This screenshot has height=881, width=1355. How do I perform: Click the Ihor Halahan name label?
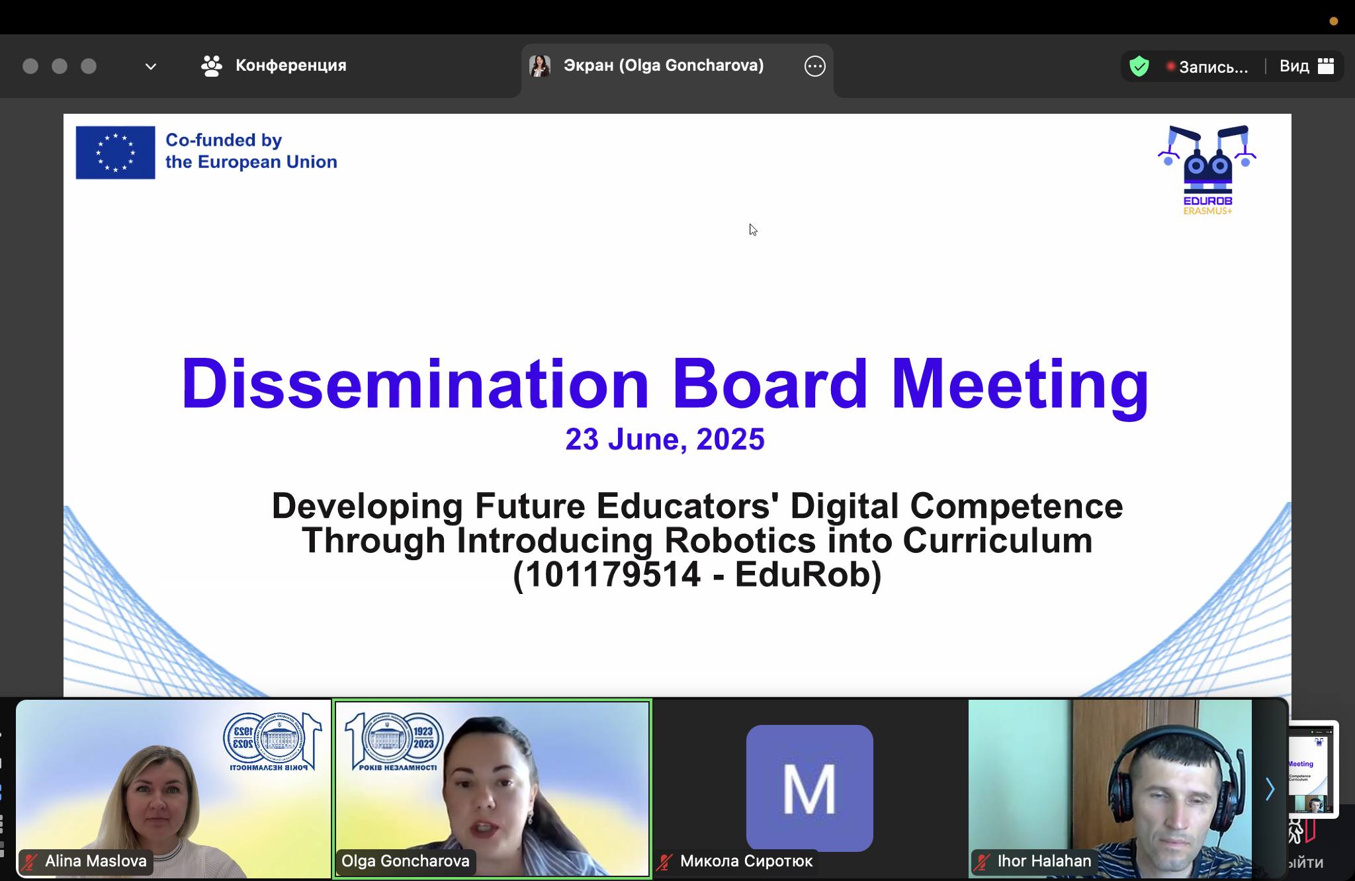(x=1043, y=861)
